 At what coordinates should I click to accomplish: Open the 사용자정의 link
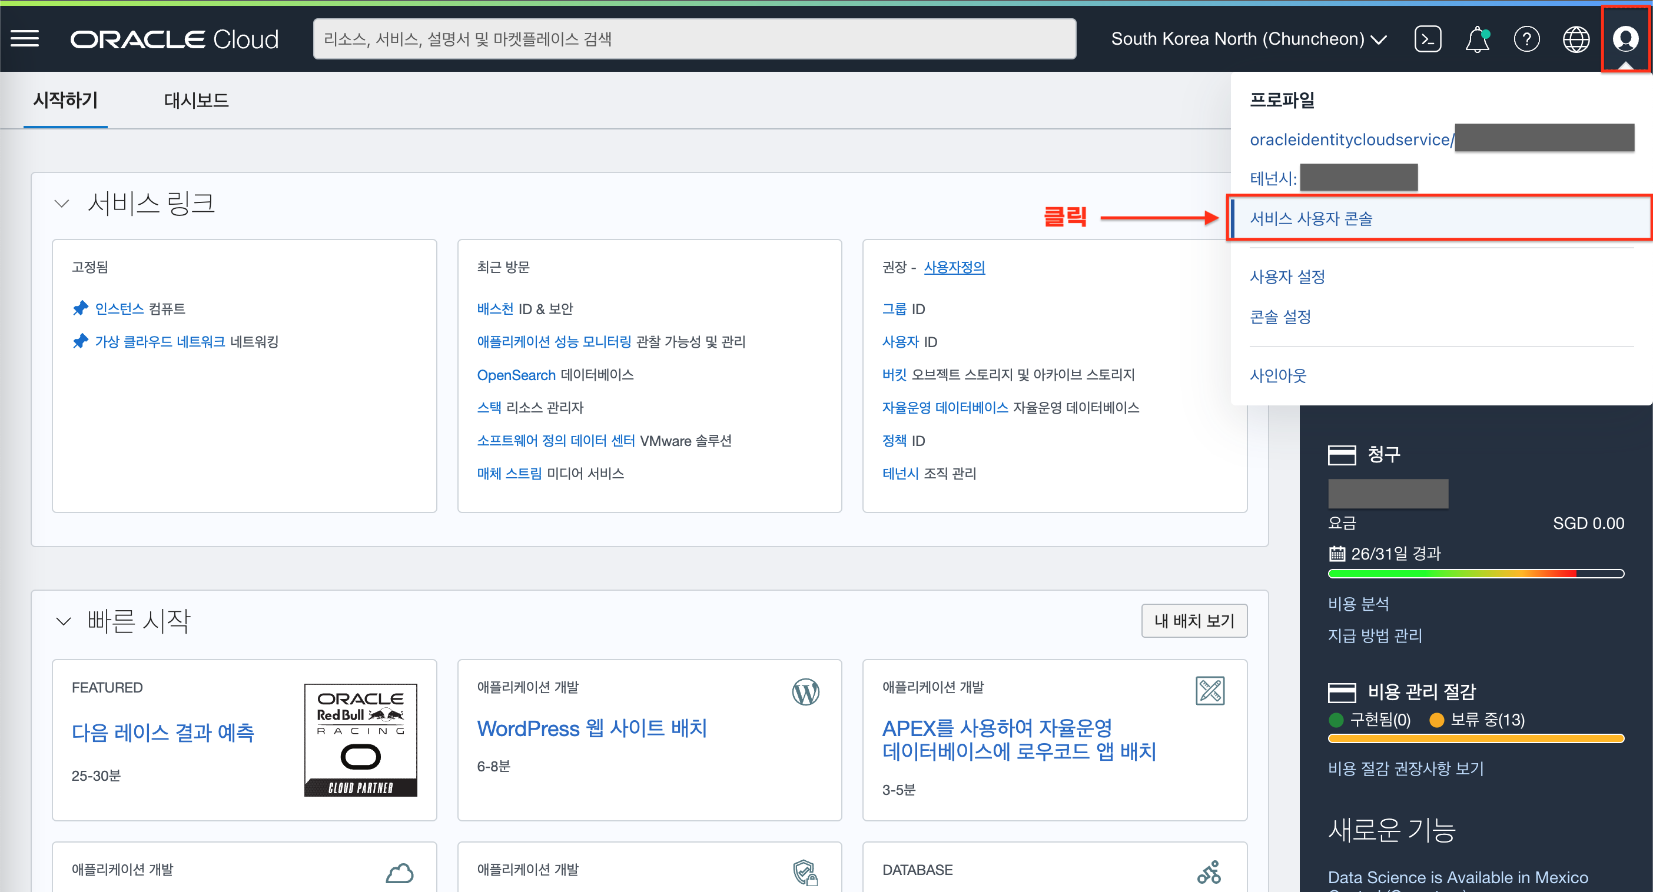point(954,267)
